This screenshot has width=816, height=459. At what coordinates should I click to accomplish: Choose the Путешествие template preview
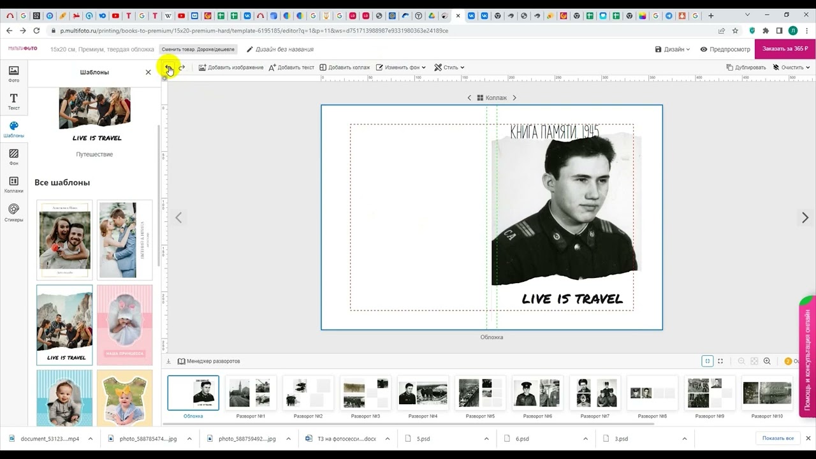(95, 117)
